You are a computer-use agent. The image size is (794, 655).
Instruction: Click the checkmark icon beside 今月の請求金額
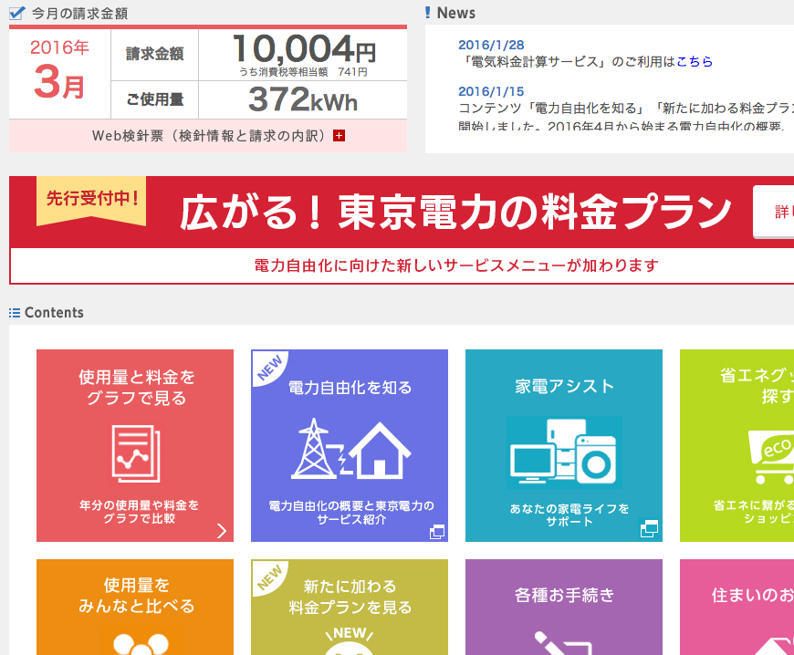(x=17, y=13)
